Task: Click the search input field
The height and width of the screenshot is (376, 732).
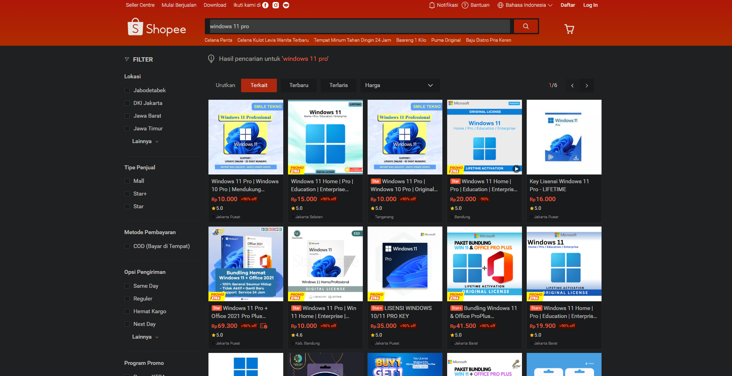Action: point(358,26)
